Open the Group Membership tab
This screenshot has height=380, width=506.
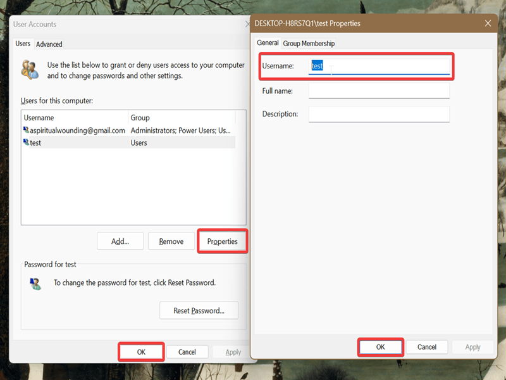(x=309, y=43)
